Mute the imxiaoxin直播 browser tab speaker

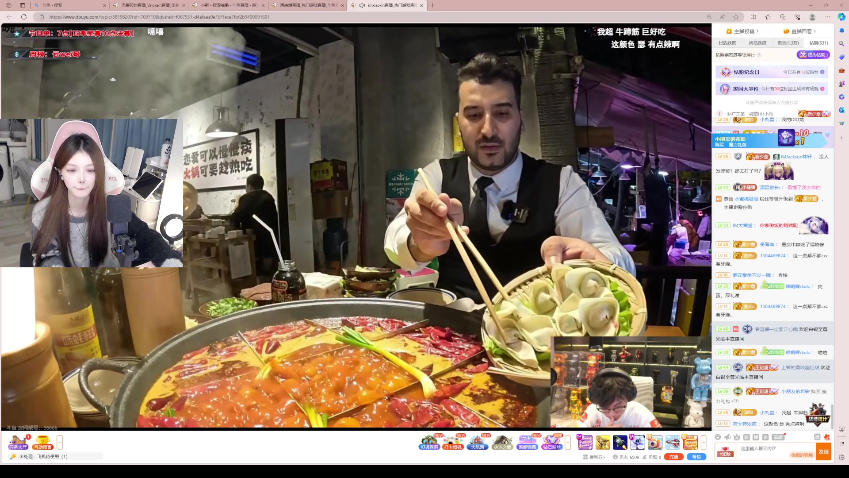[x=363, y=6]
